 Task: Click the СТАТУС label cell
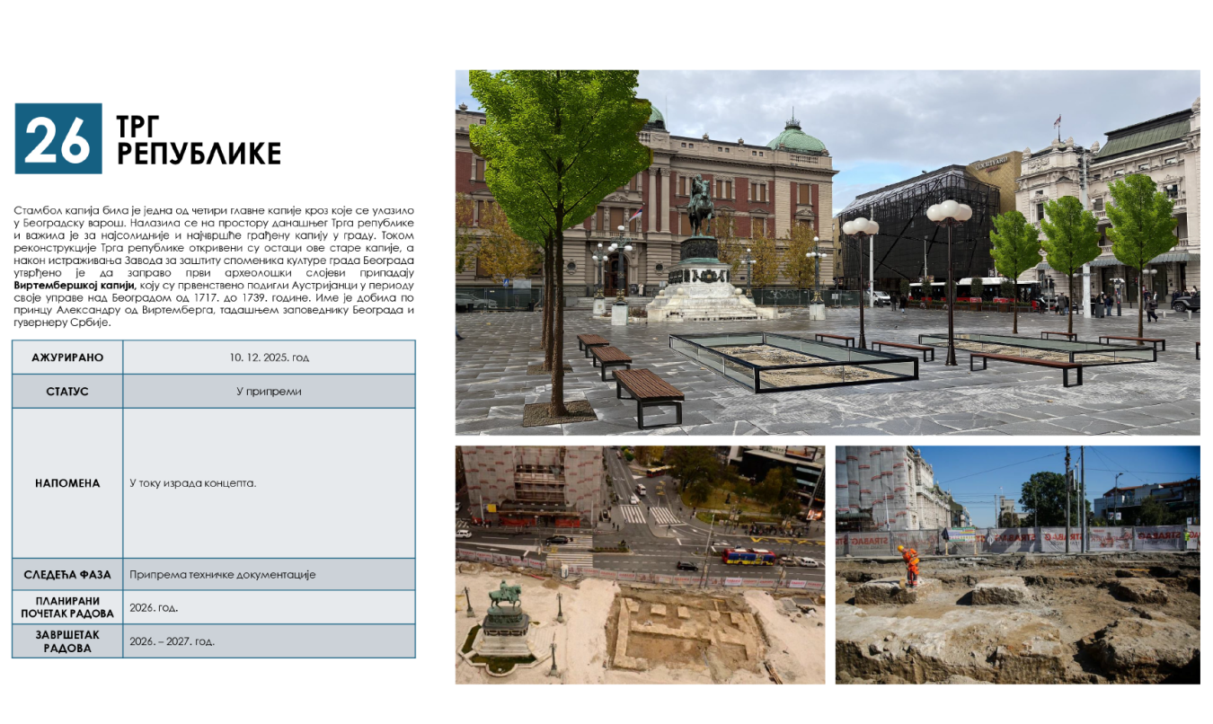67,392
